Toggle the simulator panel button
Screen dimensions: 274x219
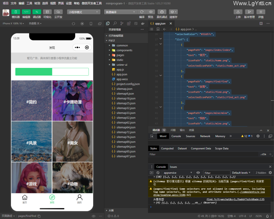coord(16,12)
